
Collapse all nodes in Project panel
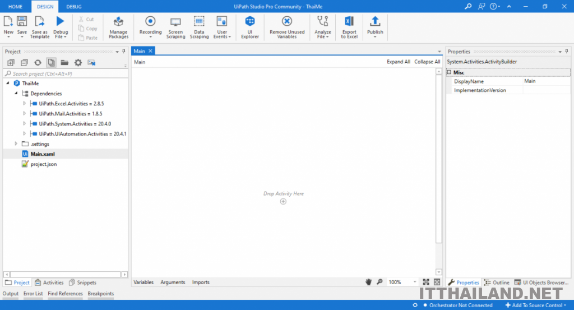coord(24,63)
